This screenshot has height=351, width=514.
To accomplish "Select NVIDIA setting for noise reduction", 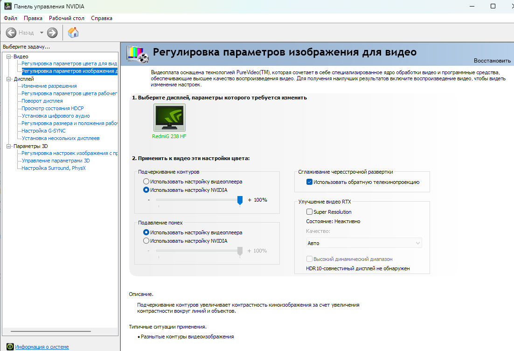I will 146,241.
